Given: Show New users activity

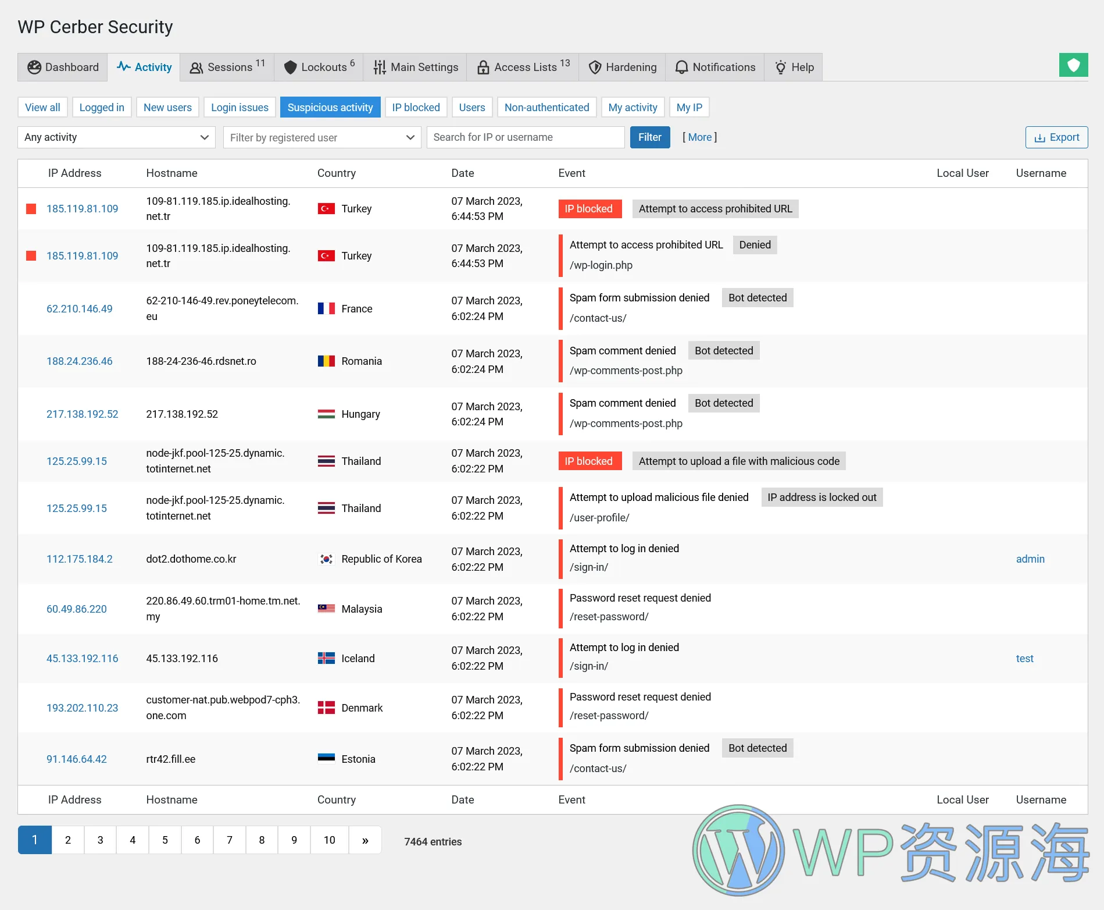Looking at the screenshot, I should click(x=167, y=107).
